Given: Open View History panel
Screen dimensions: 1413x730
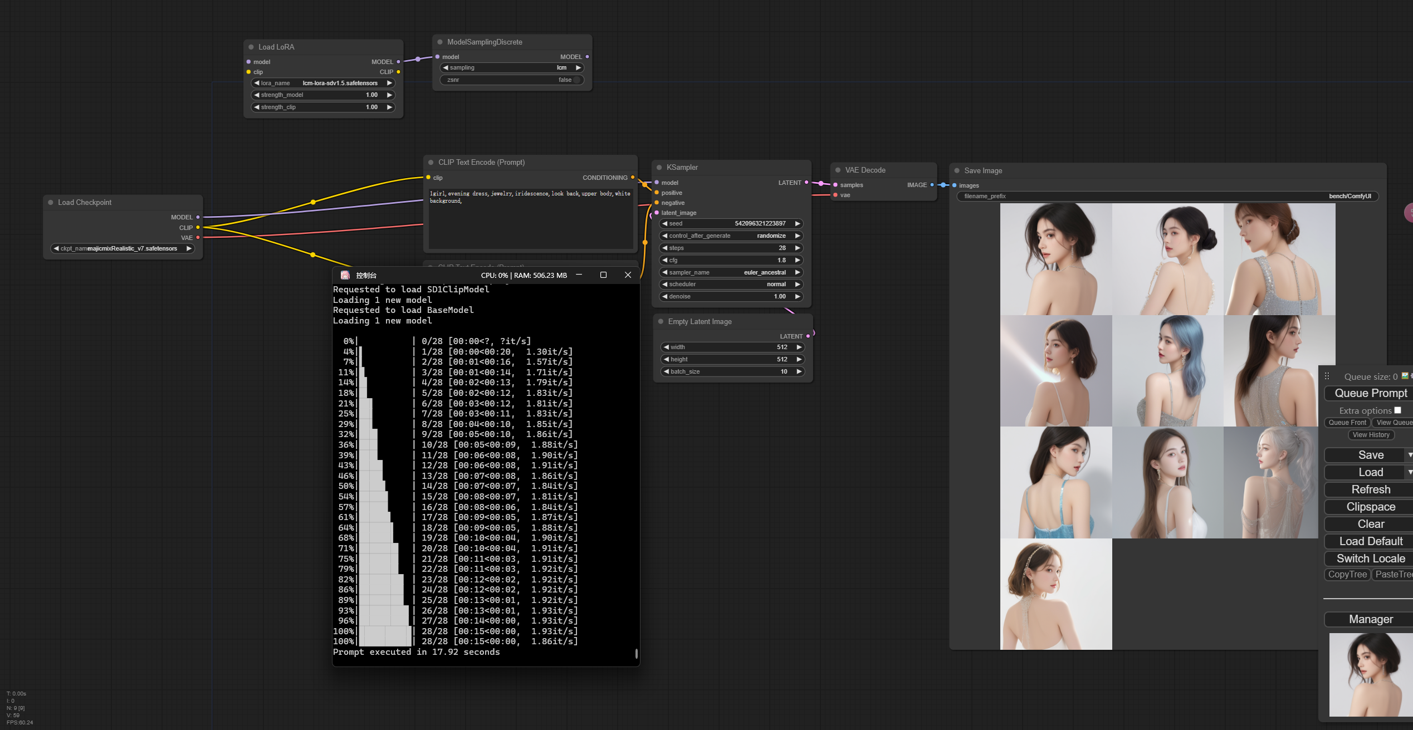Looking at the screenshot, I should (1371, 435).
